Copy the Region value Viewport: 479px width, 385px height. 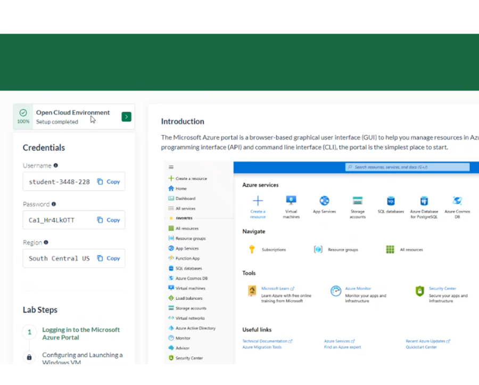(109, 258)
